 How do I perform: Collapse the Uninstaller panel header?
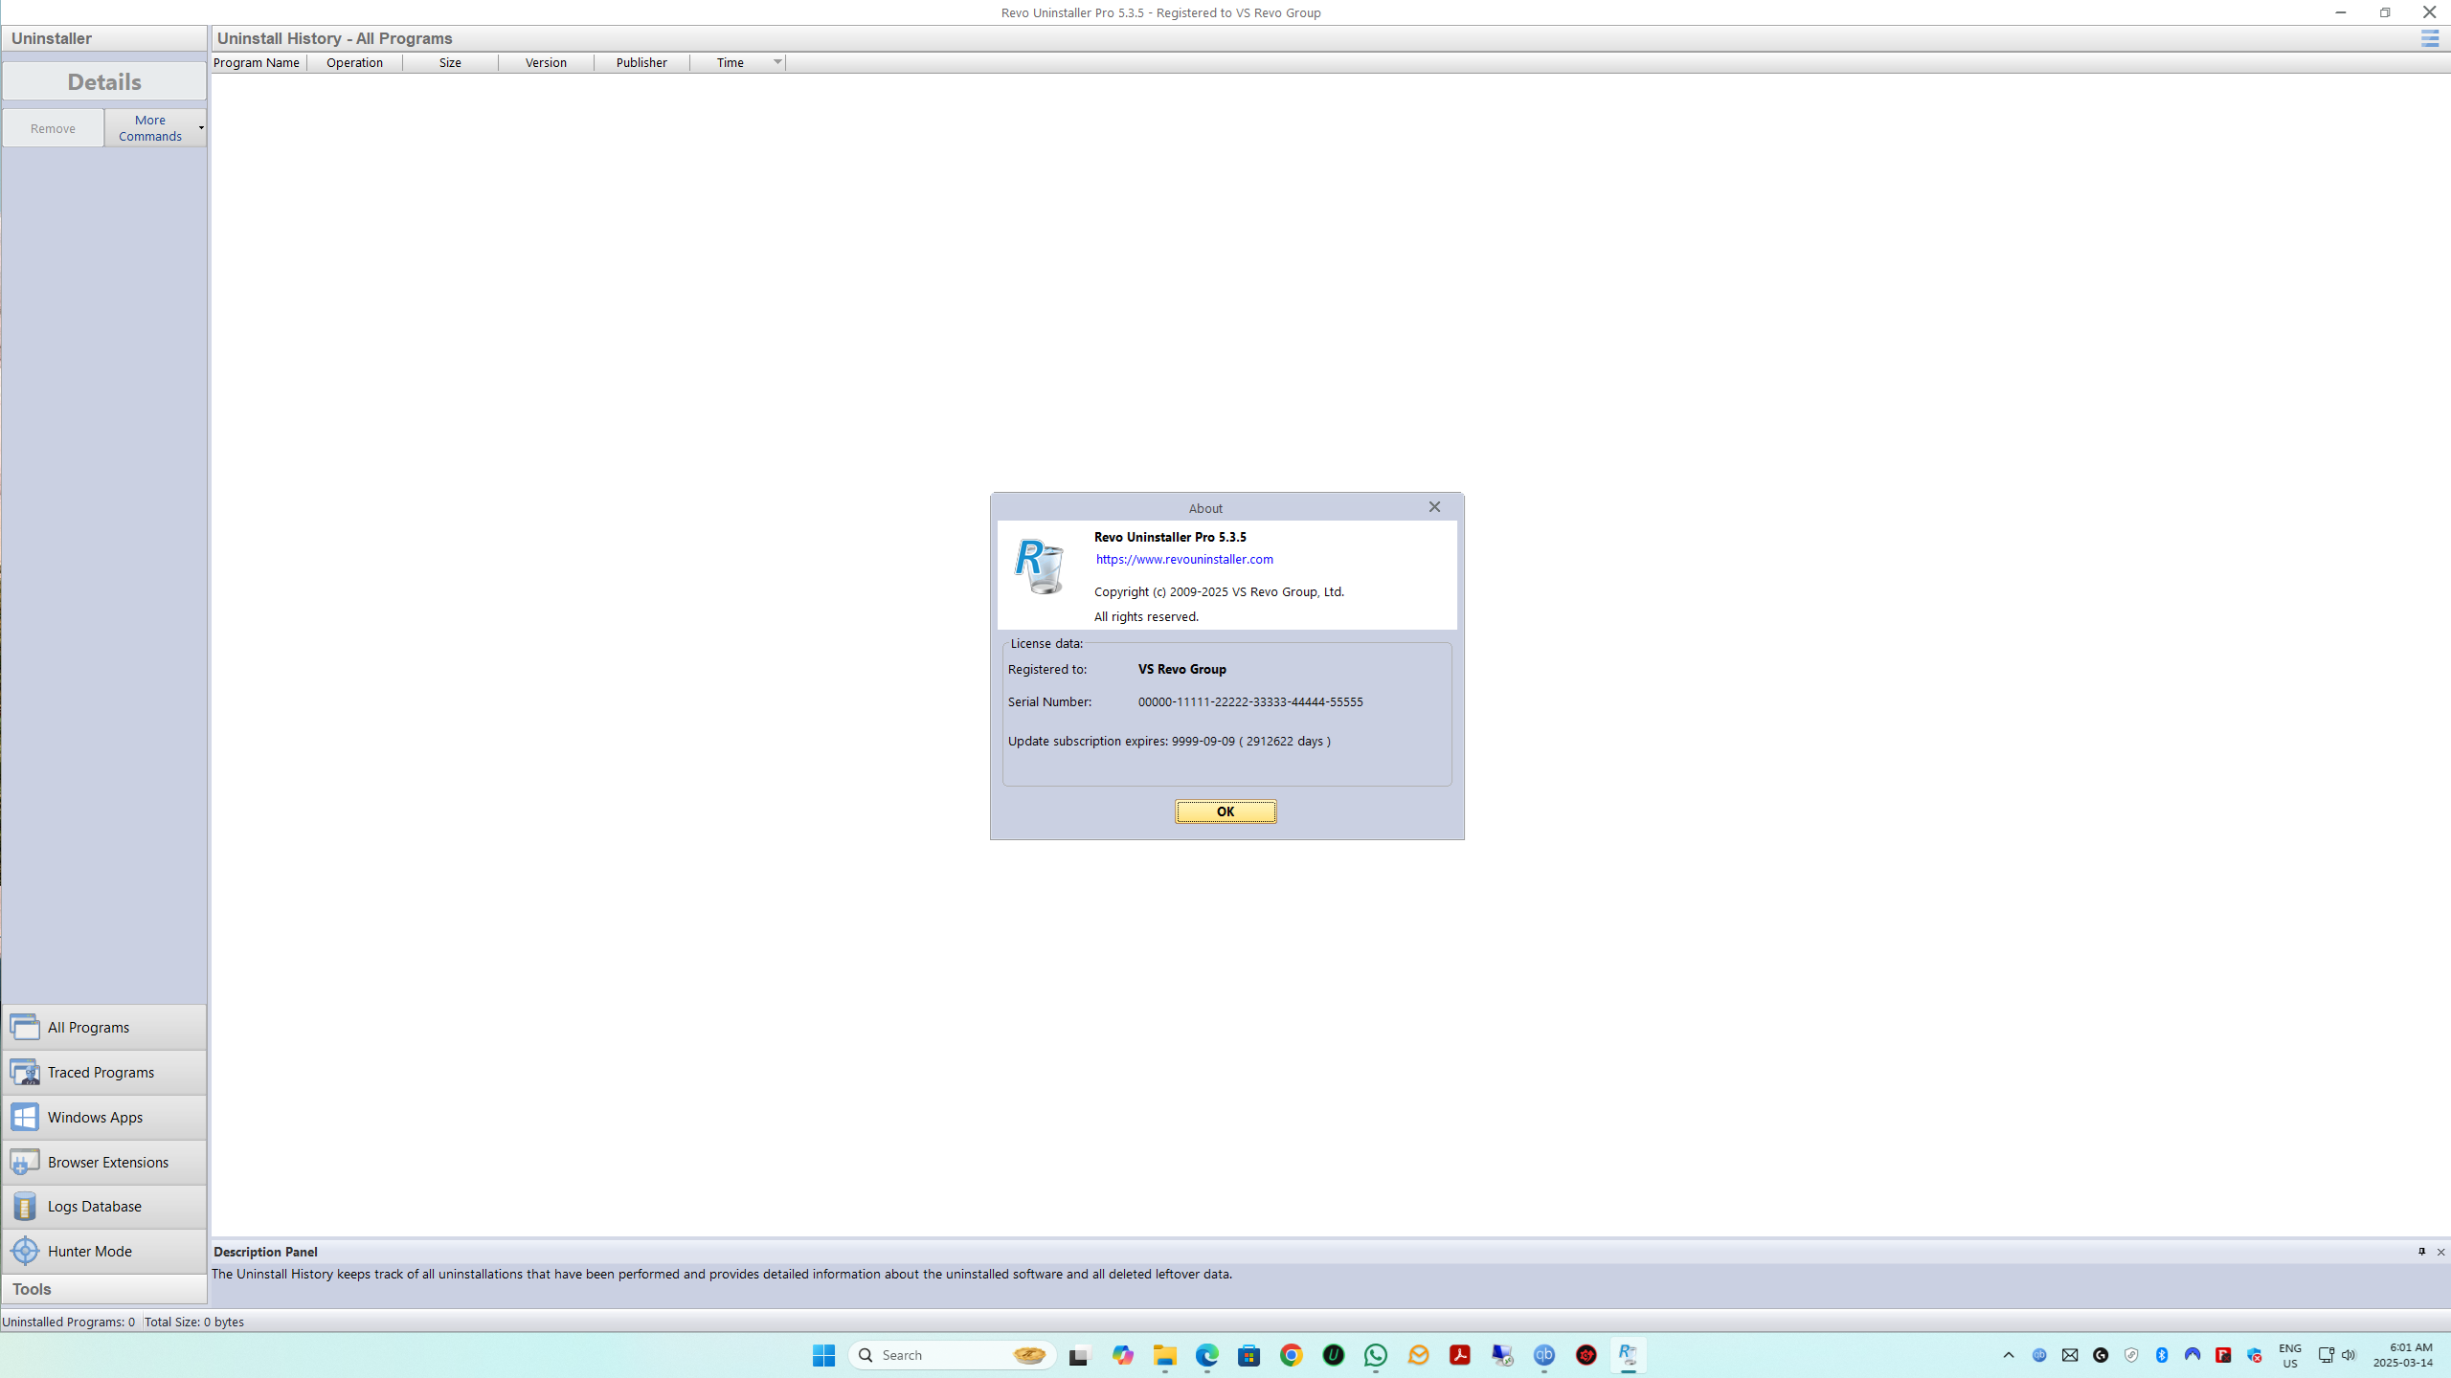104,38
